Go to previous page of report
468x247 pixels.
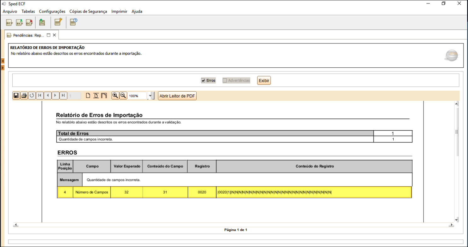click(48, 96)
